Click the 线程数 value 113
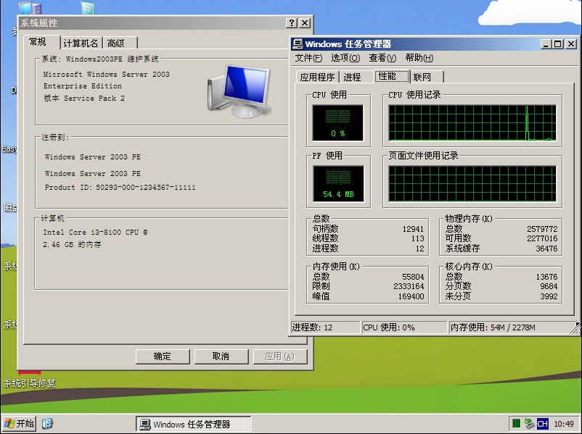 pos(417,238)
